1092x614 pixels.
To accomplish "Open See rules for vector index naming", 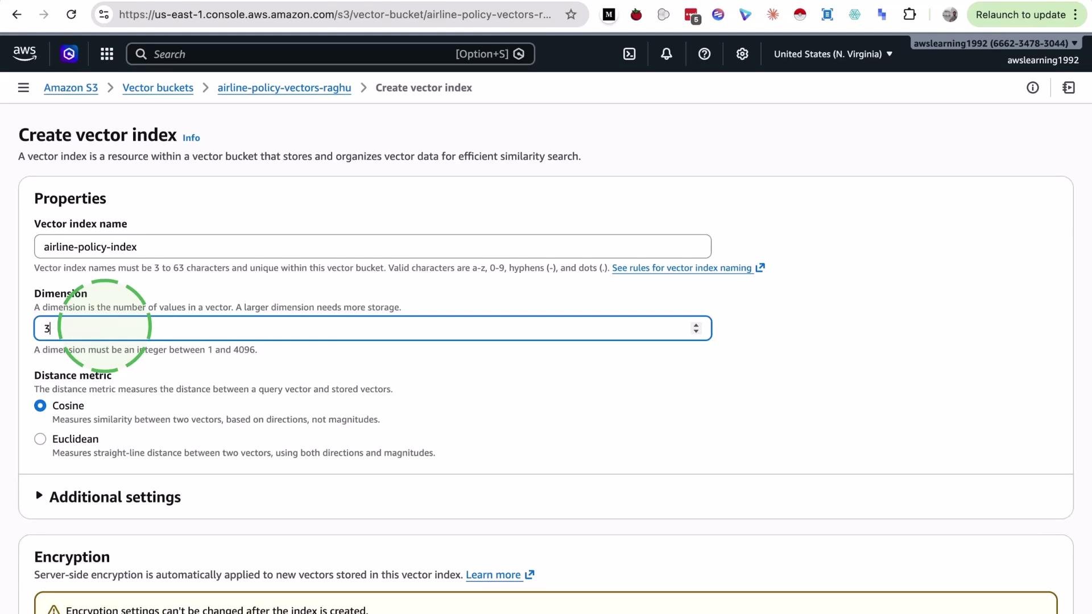I will point(688,268).
